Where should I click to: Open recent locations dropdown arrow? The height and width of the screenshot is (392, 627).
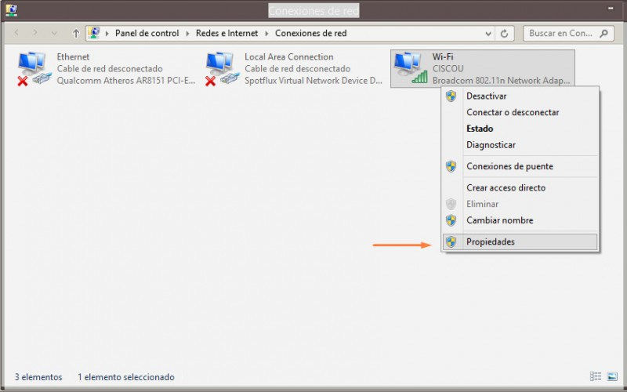coord(54,34)
